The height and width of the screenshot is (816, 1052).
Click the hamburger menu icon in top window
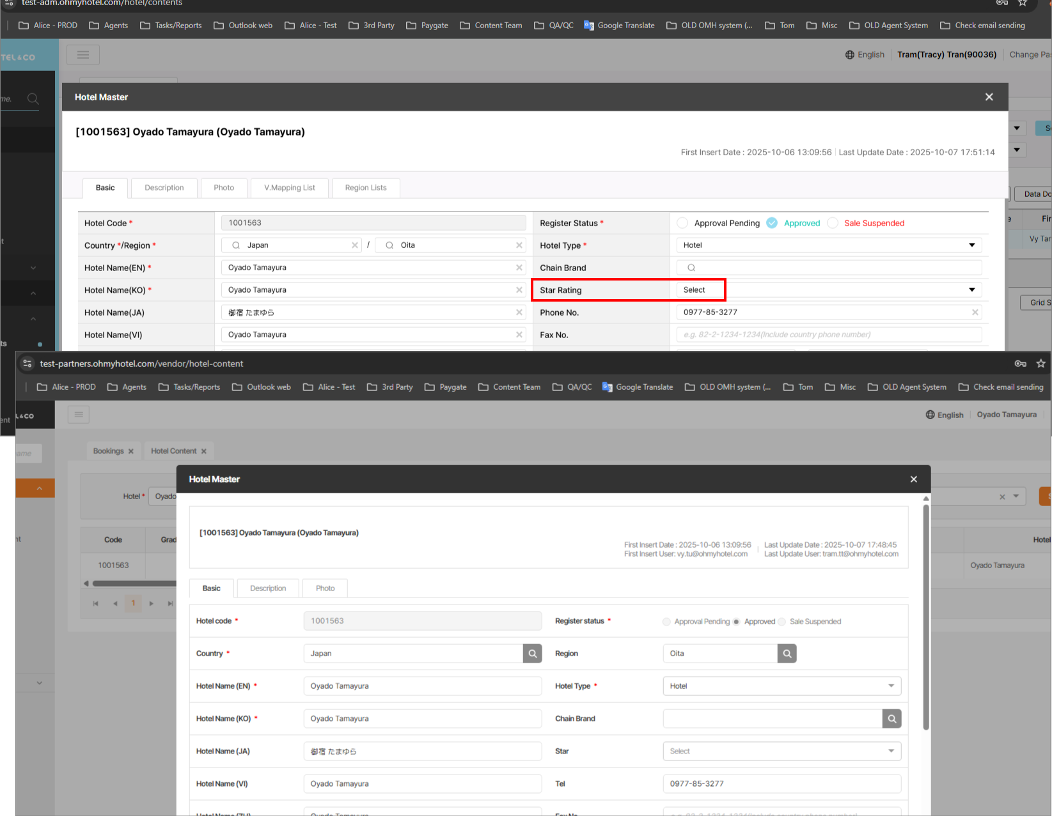[83, 55]
